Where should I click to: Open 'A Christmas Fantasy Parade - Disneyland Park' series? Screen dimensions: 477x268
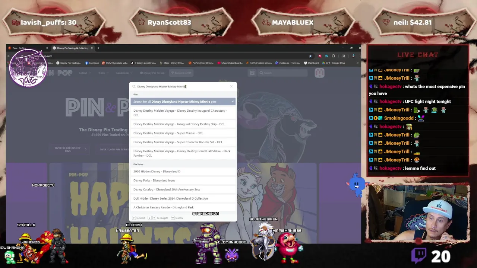pyautogui.click(x=183, y=207)
